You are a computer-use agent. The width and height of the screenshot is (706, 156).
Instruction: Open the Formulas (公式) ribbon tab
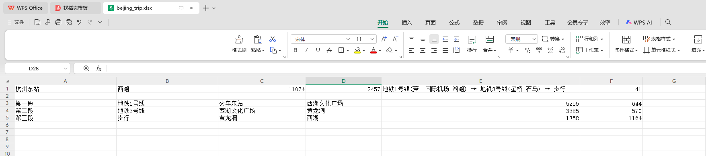pos(454,23)
